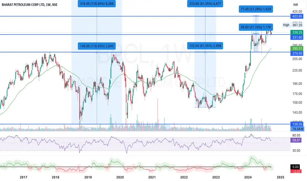Image resolution: width=307 pixels, height=181 pixels.
Task: Click the 30.00 RSI scale tick
Action: [x=296, y=151]
